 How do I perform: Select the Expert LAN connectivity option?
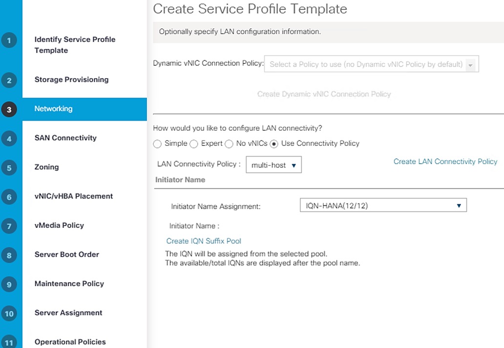pos(193,144)
